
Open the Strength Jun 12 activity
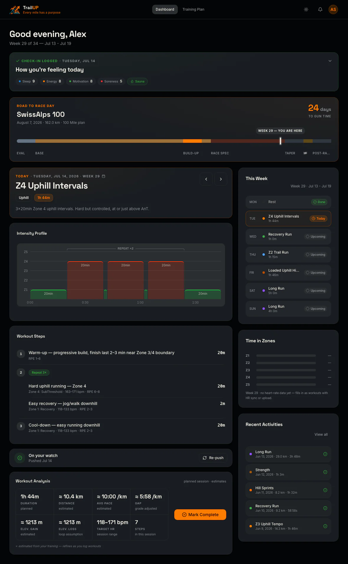pyautogui.click(x=288, y=472)
